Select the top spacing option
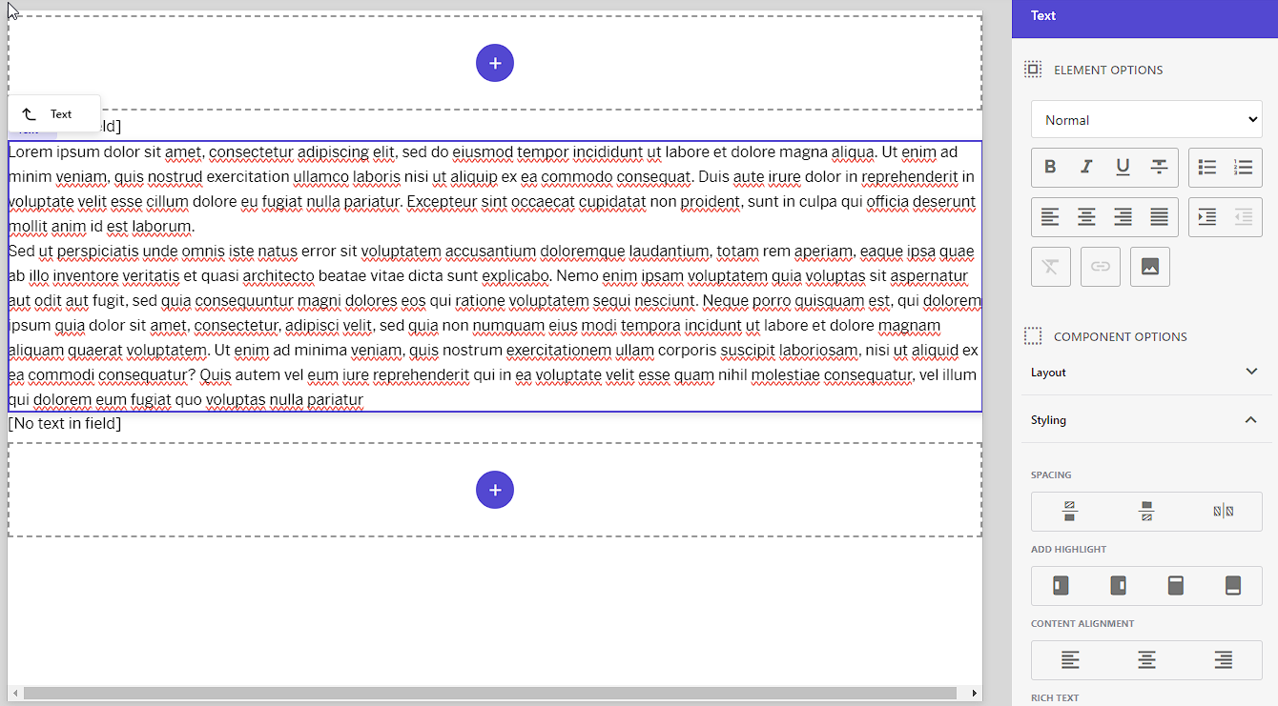This screenshot has width=1278, height=706. [x=1069, y=511]
